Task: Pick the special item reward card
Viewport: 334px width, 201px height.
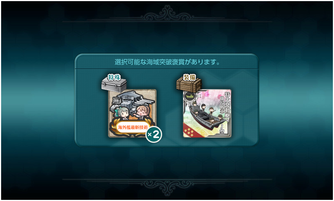Action: pos(132,113)
